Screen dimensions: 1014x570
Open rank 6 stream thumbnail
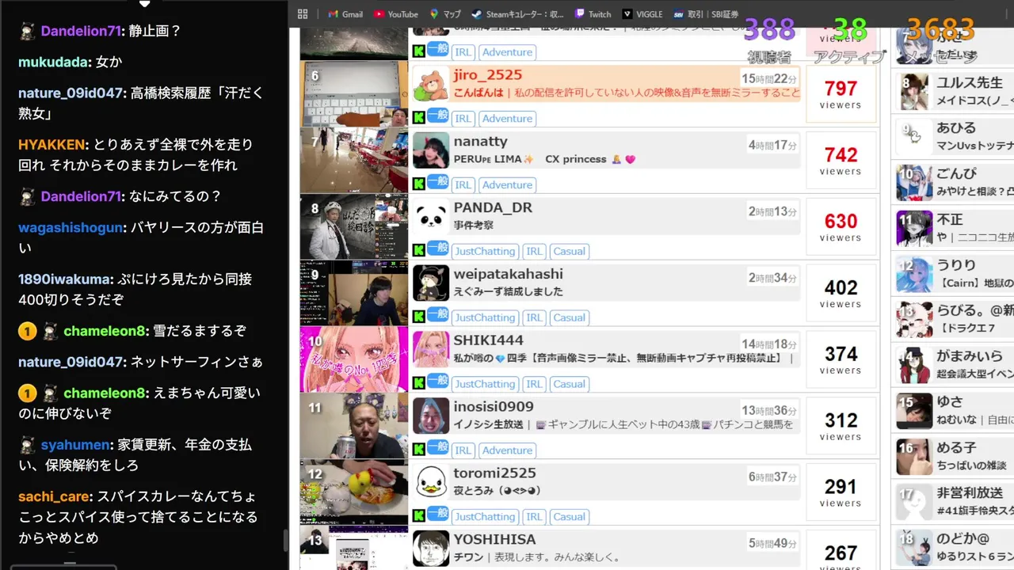point(354,94)
